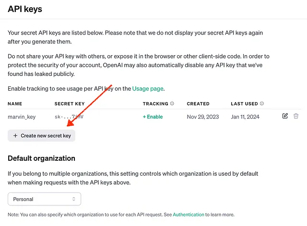Select the Nov 29, 2023 created date
307x226 pixels.
202,117
